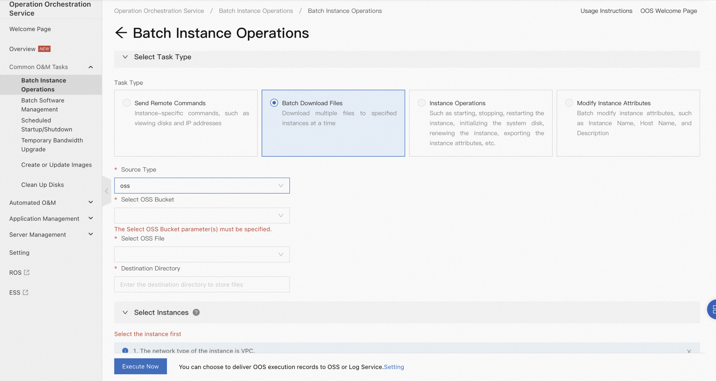This screenshot has height=381, width=716.
Task: Collapse the Select Task Type section
Action: click(125, 57)
